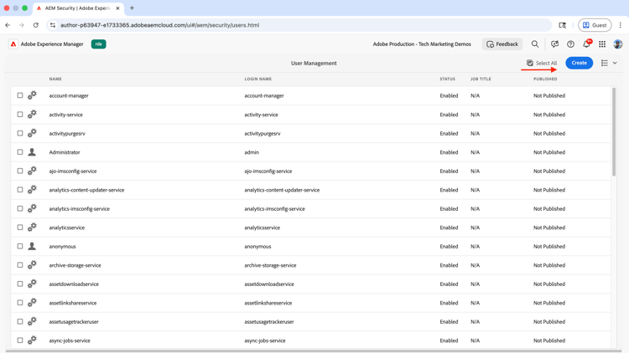Viewport: 629px width, 353px height.
Task: Click the LOGIN NAME column header
Action: [258, 79]
